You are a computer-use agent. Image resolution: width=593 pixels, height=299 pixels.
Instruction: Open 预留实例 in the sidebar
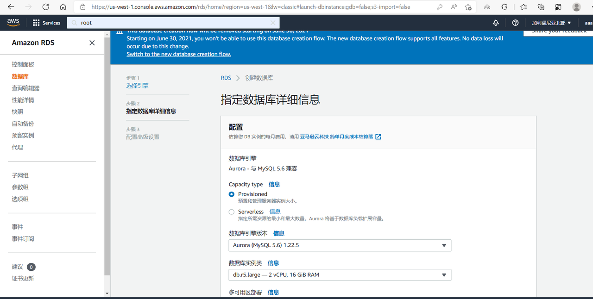point(23,135)
